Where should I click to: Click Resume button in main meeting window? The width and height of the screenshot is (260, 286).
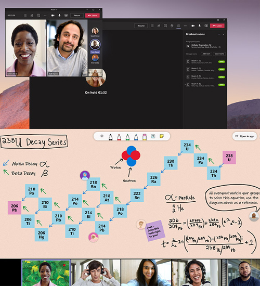pos(141,25)
